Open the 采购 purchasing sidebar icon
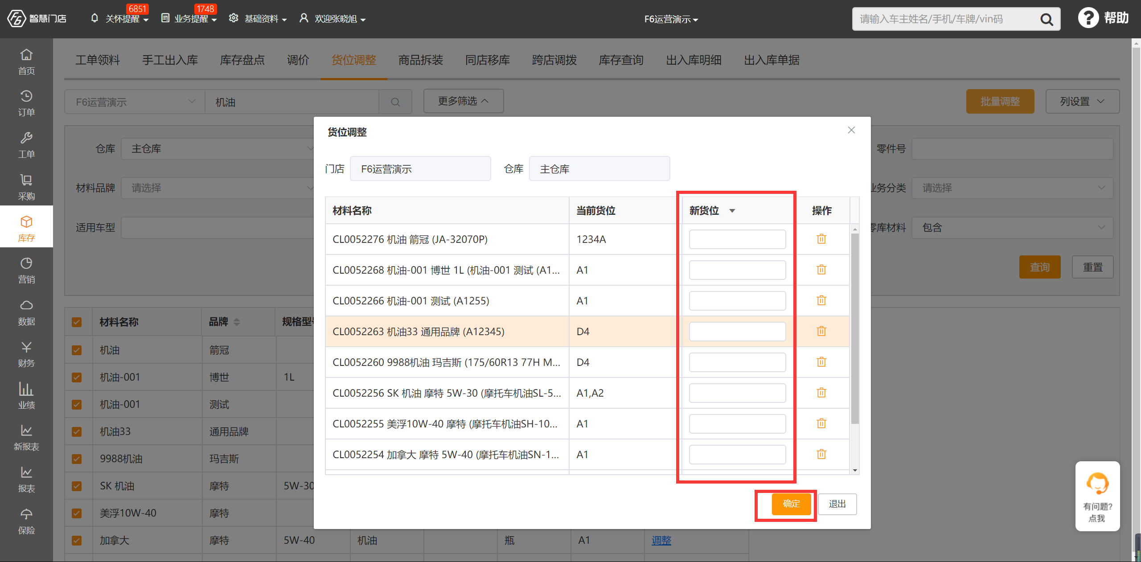1141x562 pixels. [x=26, y=187]
